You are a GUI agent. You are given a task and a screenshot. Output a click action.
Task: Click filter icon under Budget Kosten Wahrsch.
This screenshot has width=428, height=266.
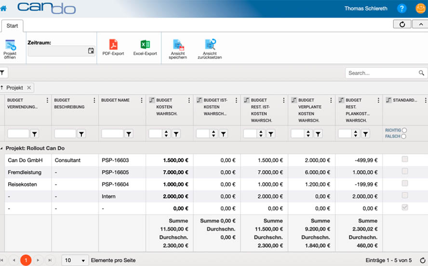click(176, 134)
